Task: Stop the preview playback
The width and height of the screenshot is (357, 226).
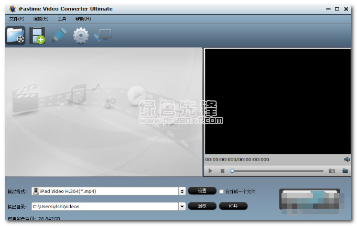Action: pos(222,171)
